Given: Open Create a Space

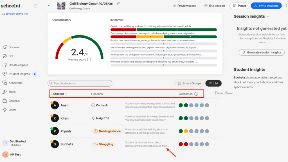Looking at the screenshot, I should (16, 65).
